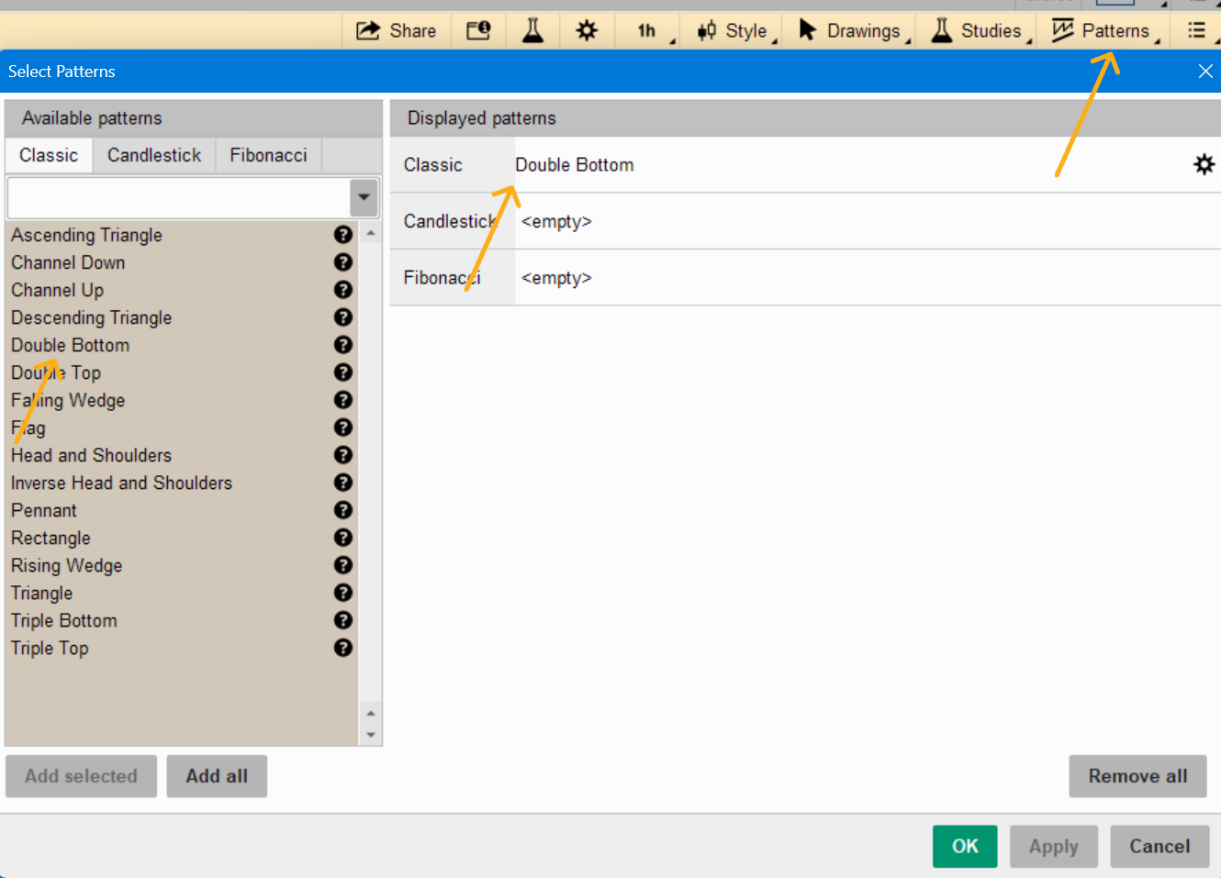1221x878 pixels.
Task: Show help for Triple Top pattern
Action: (x=343, y=648)
